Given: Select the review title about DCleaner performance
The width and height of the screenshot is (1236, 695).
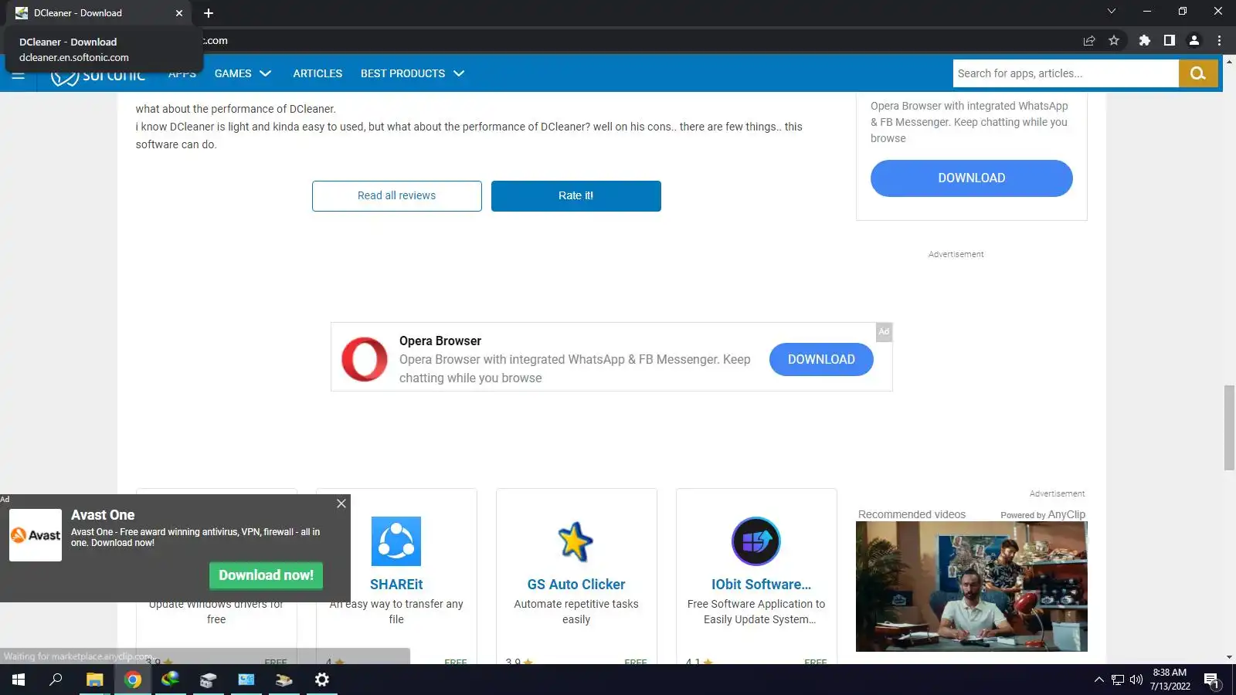Looking at the screenshot, I should click(236, 109).
